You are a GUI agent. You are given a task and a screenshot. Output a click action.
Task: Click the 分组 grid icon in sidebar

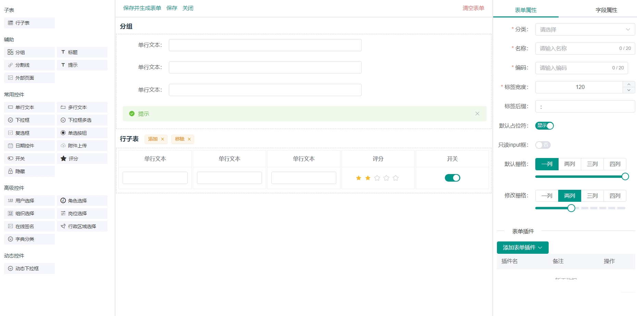pyautogui.click(x=10, y=52)
